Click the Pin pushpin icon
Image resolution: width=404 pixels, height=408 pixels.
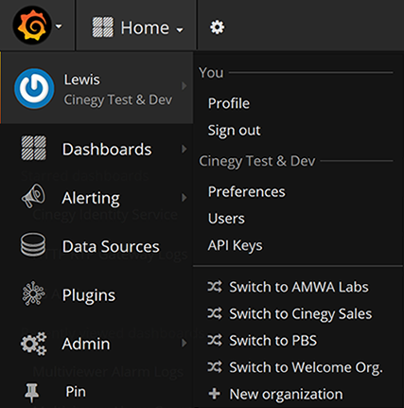[x=31, y=393]
